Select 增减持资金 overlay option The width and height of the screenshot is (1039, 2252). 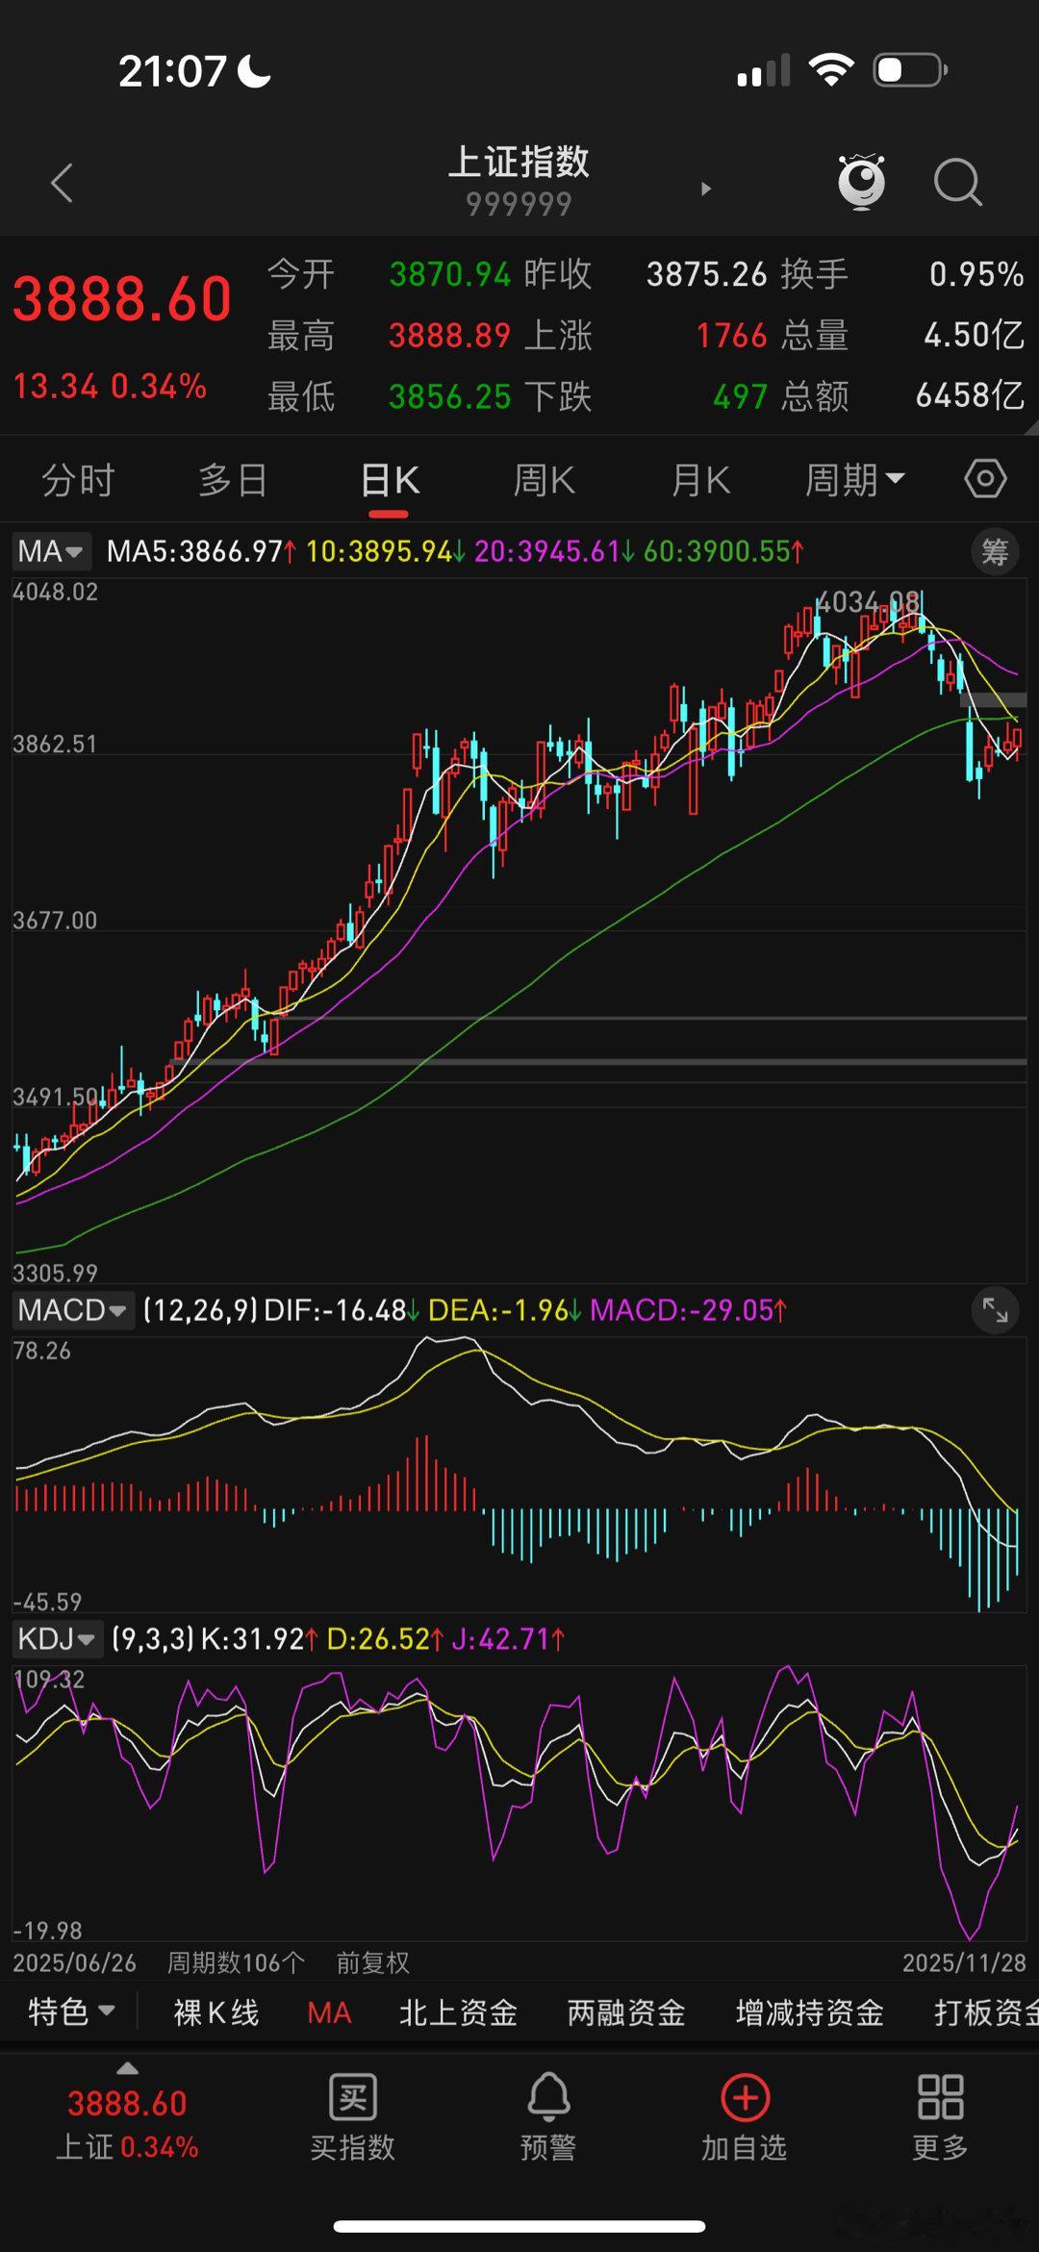[x=810, y=2012]
